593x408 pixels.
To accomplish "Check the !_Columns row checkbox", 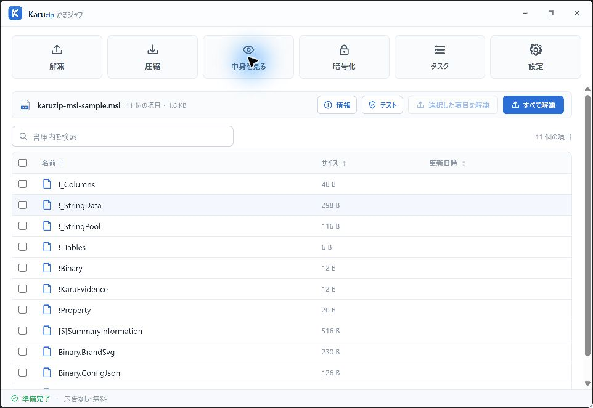I will point(23,184).
